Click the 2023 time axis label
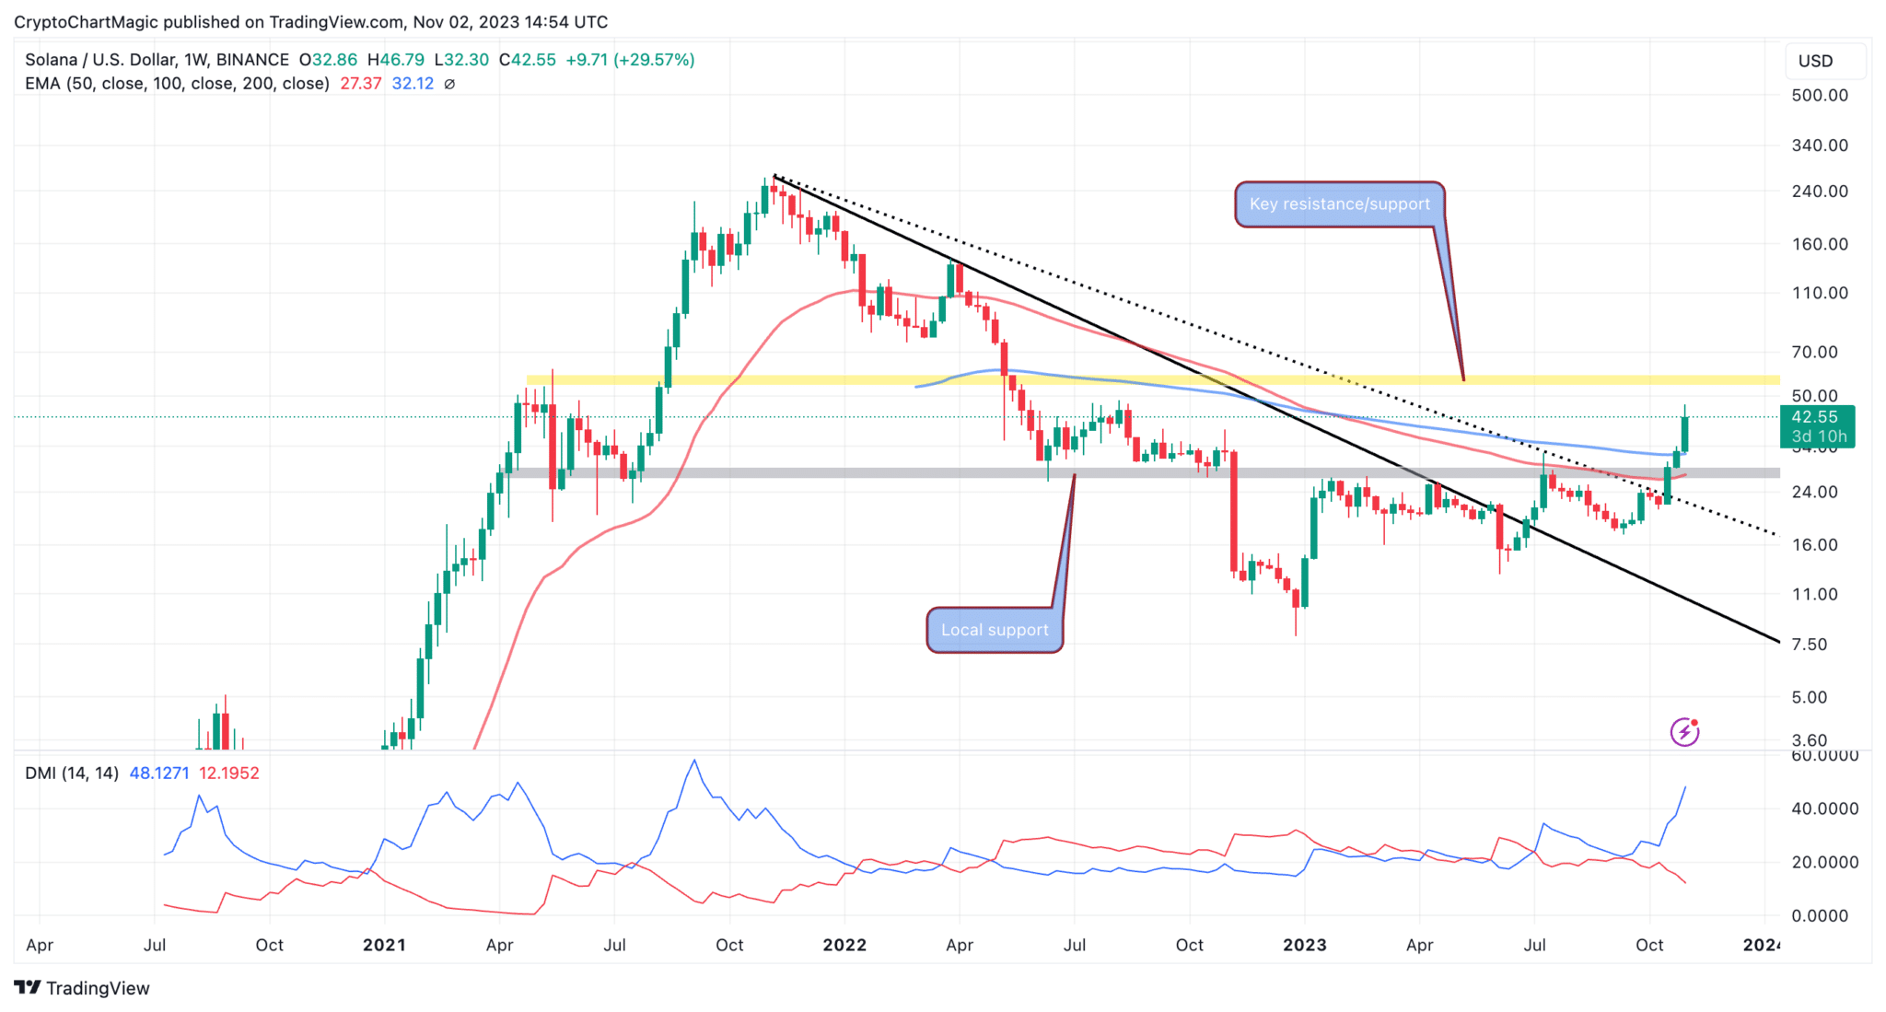 coord(1304,945)
